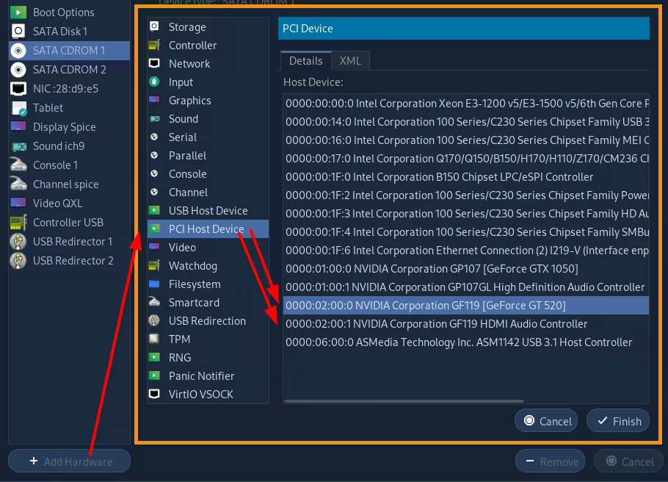Click the Graphics icon in the Add Hardware list
The height and width of the screenshot is (482, 668).
(154, 100)
